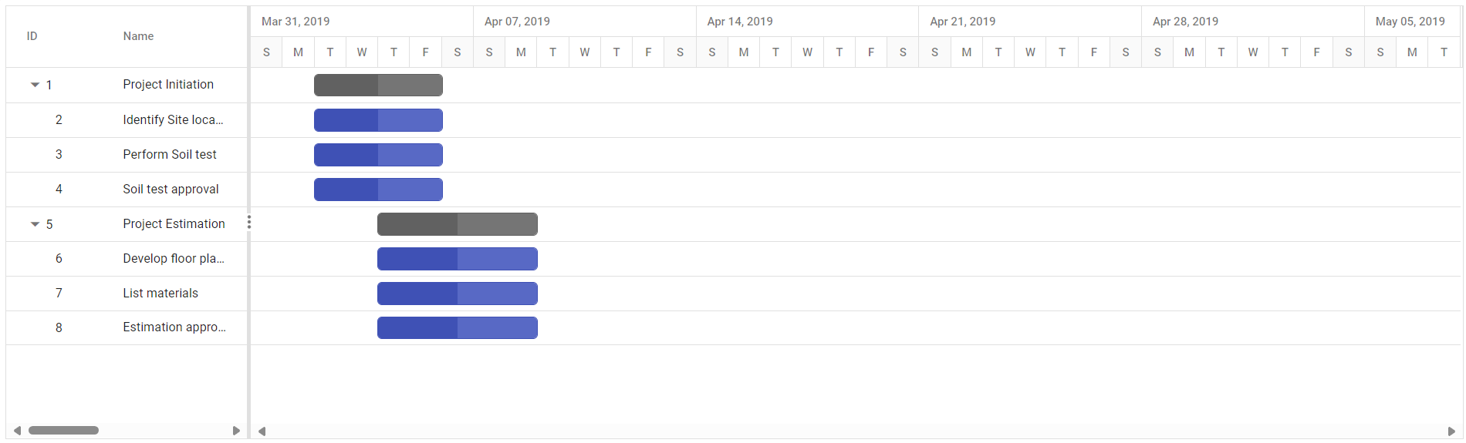
Task: Click the Estimation approval taskbar
Action: (x=457, y=328)
